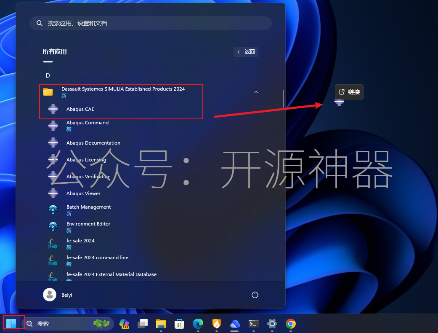This screenshot has width=438, height=333.
Task: Open Batch Management entry
Action: pyautogui.click(x=151, y=210)
